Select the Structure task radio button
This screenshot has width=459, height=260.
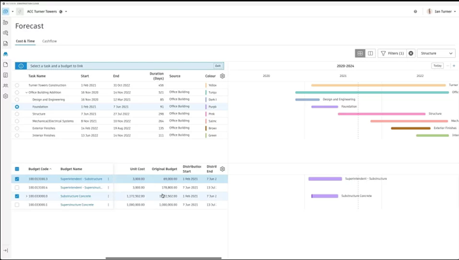point(17,114)
